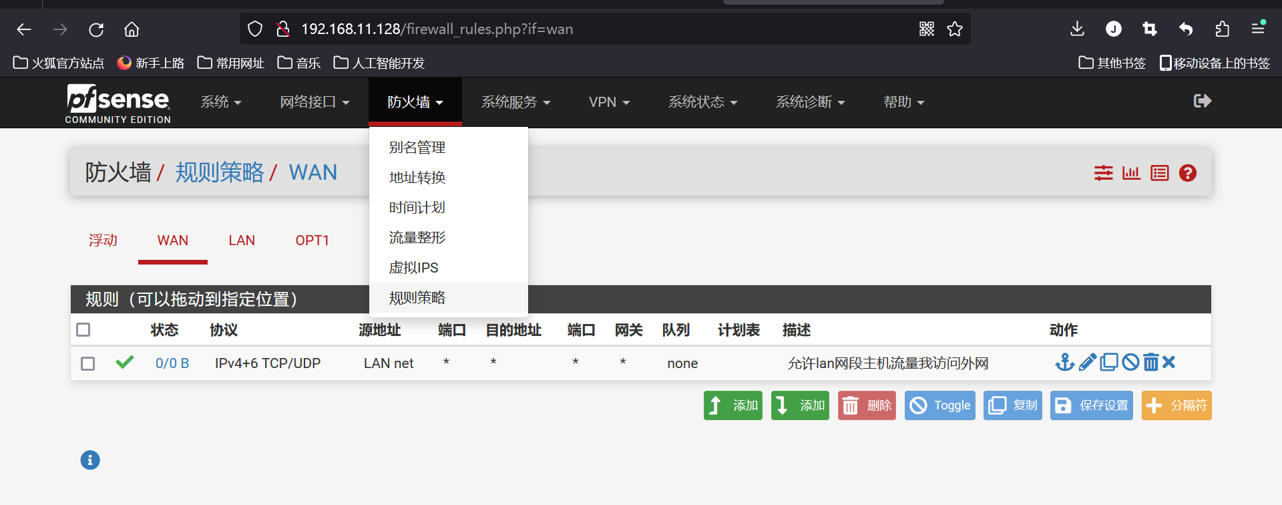Screen dimensions: 1282x505
Task: Tick the checkbox for the LAN net rule
Action: point(87,363)
